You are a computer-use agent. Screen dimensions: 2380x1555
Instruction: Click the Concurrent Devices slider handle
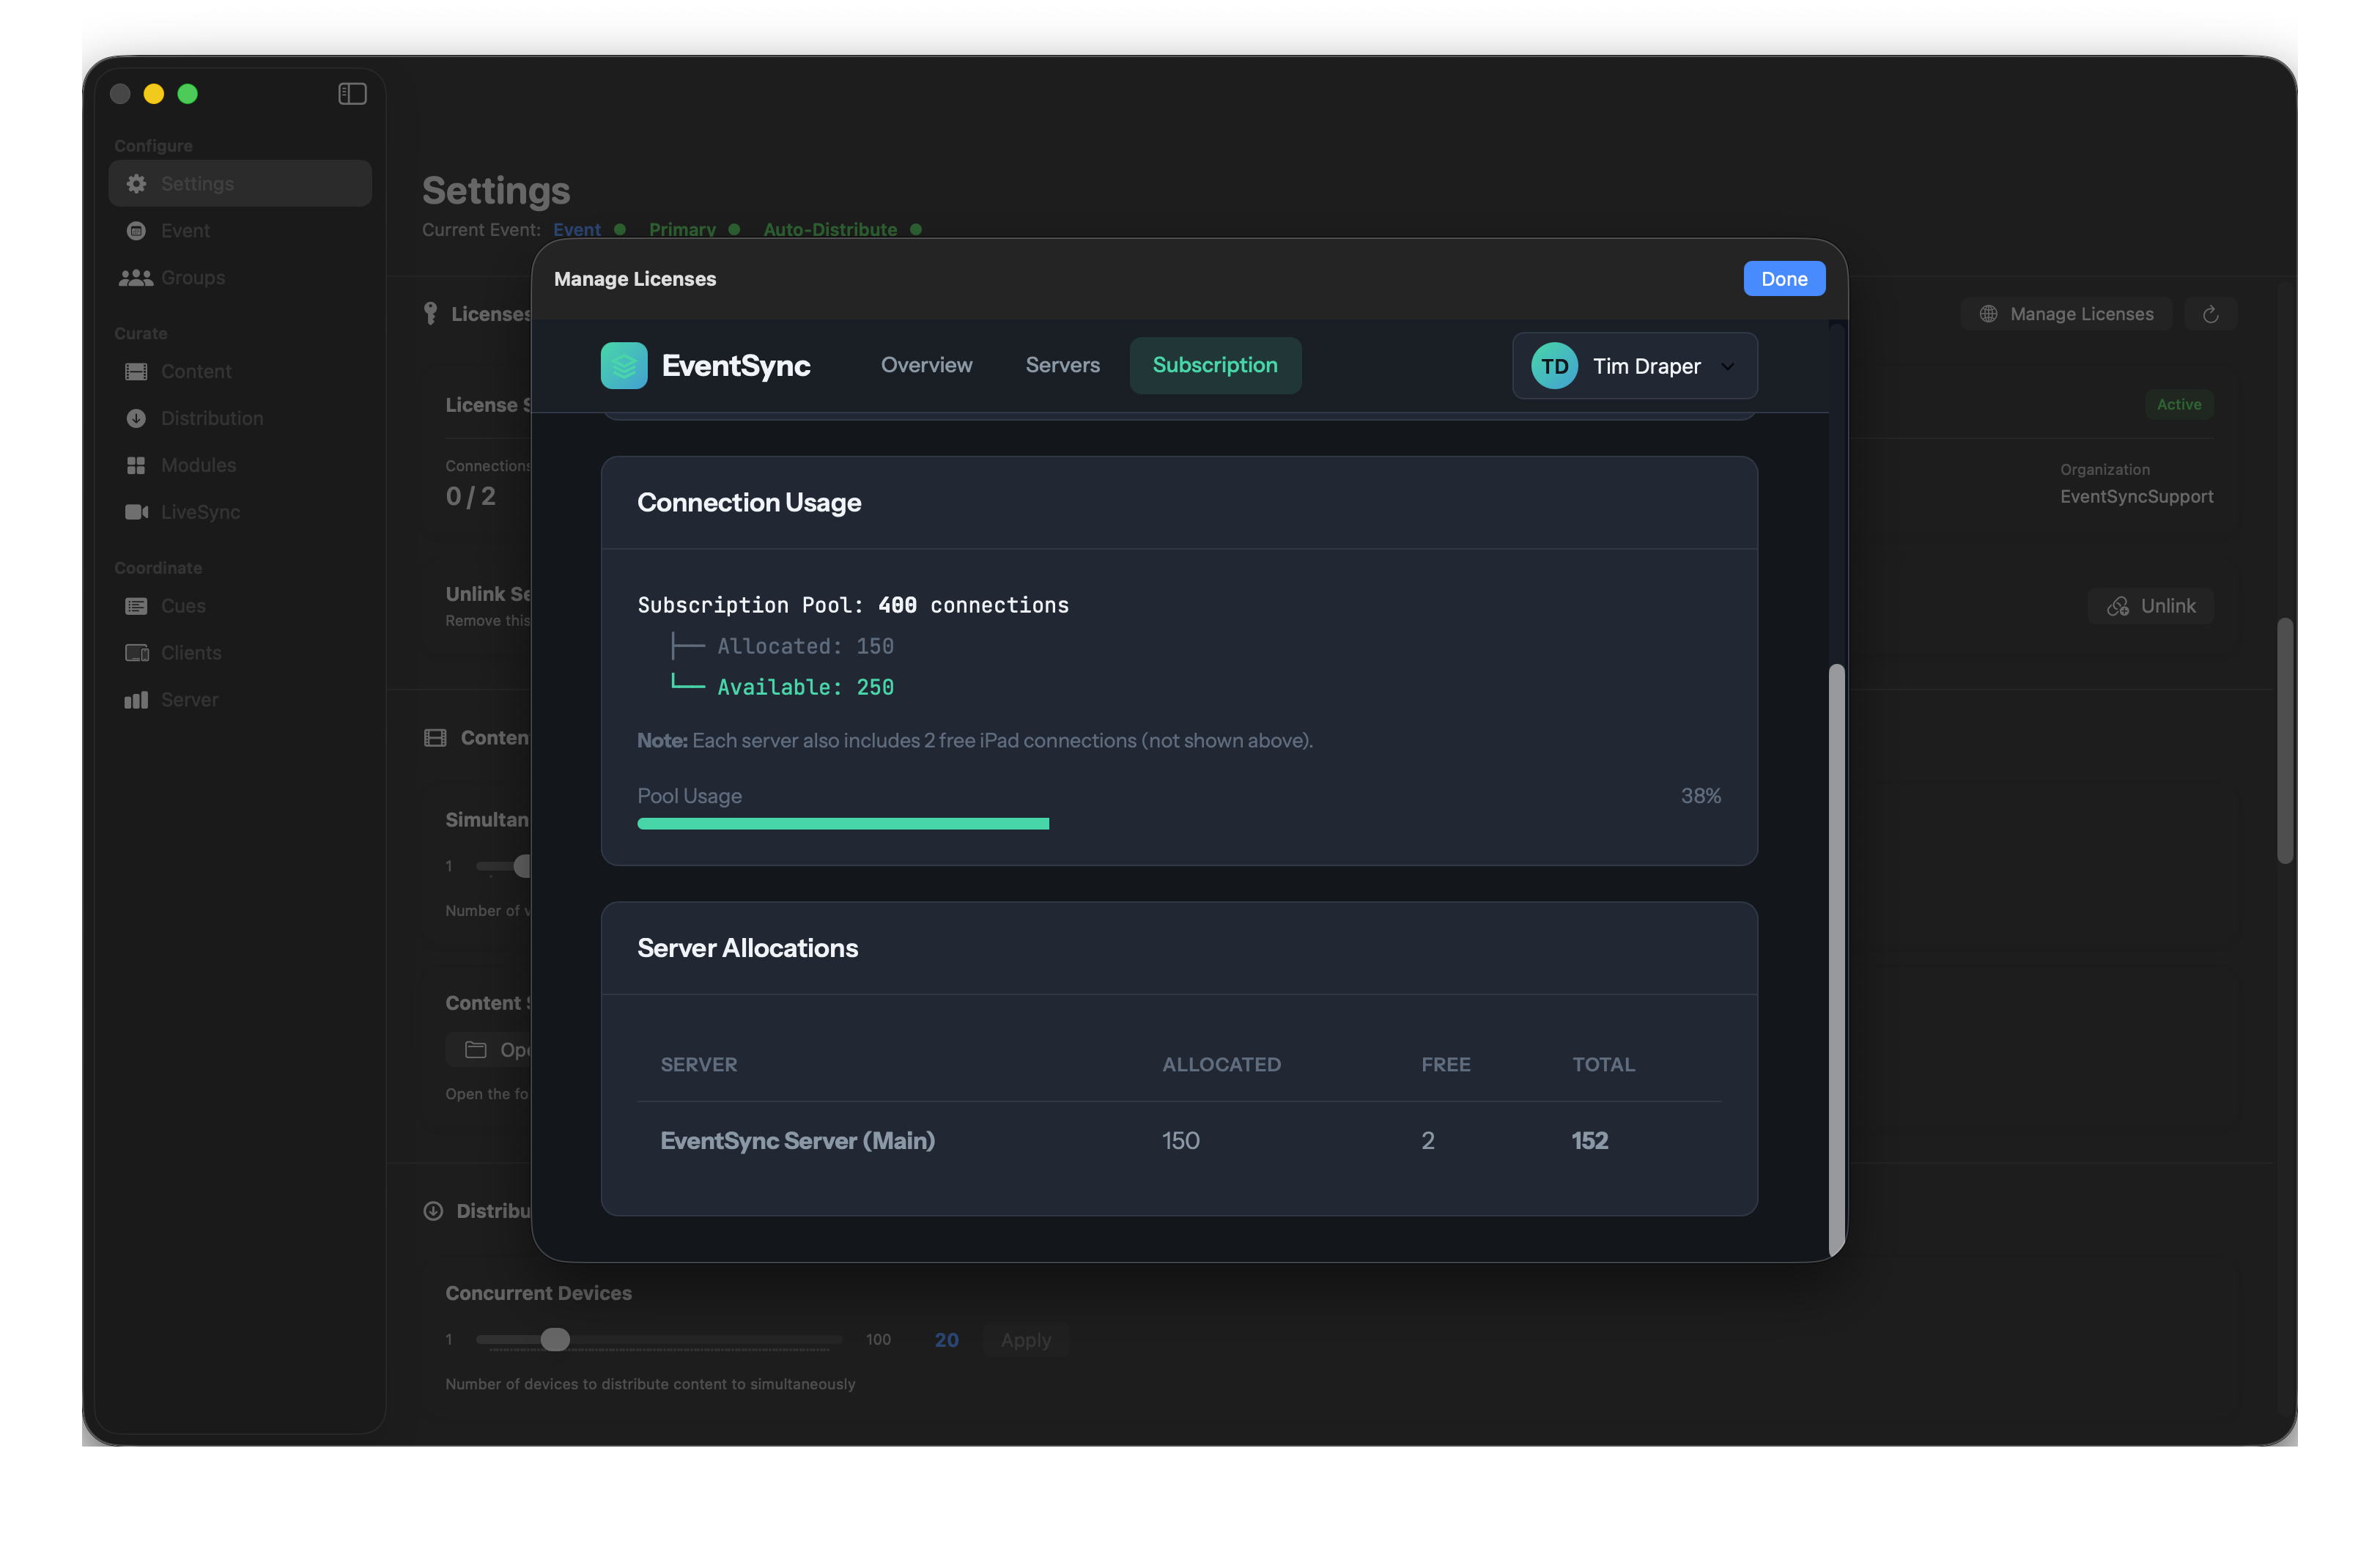point(555,1340)
